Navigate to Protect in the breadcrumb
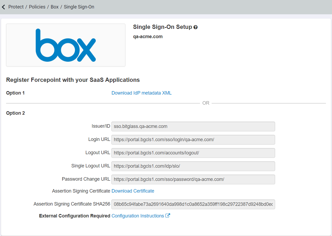The image size is (332, 236). point(16,7)
